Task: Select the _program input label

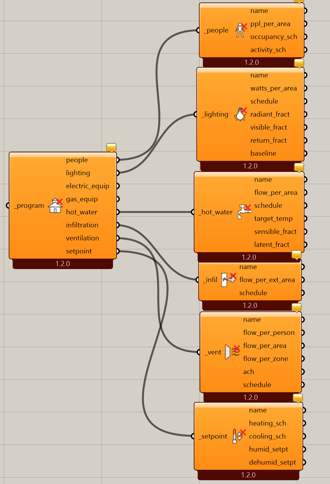Action: pos(29,205)
